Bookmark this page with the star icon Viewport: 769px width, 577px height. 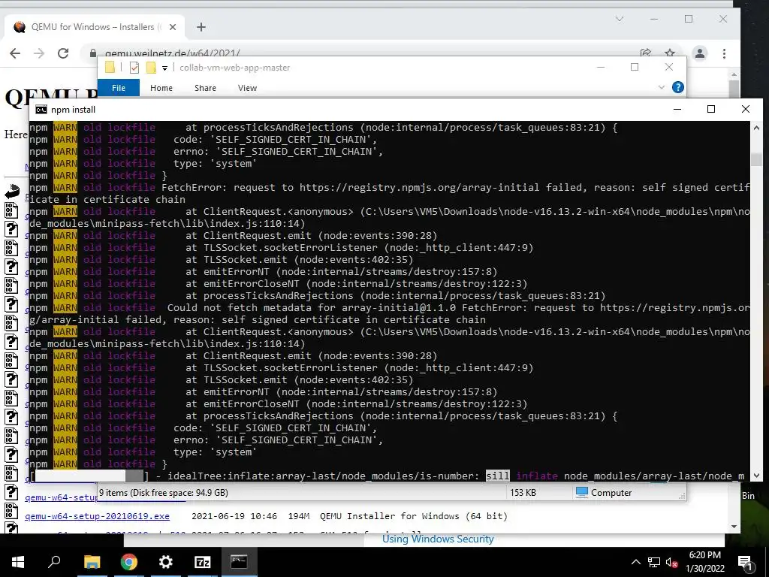click(x=670, y=53)
